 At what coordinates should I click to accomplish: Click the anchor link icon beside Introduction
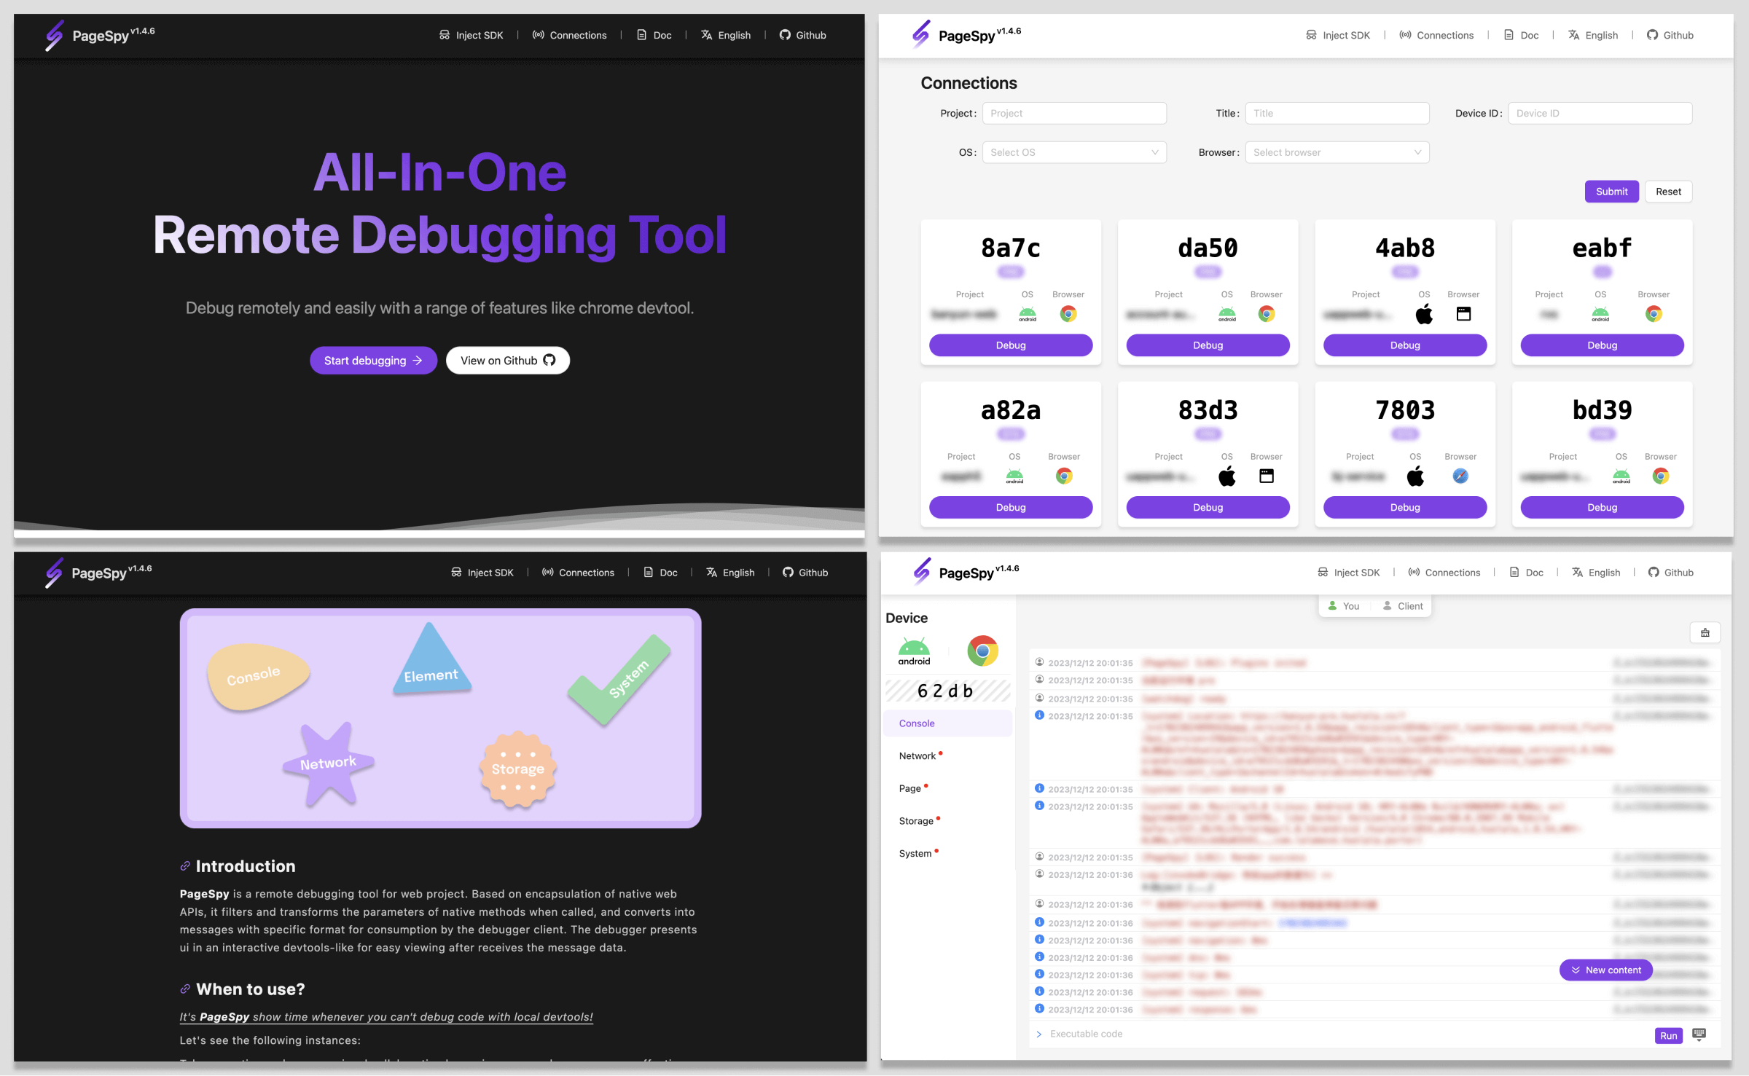click(x=185, y=866)
